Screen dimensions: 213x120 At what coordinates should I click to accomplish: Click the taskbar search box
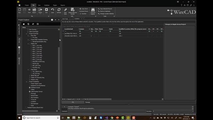[x=41, y=118]
